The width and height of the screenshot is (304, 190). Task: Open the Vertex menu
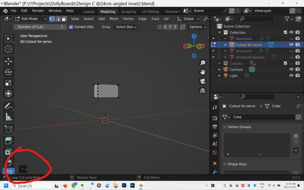(x=128, y=19)
